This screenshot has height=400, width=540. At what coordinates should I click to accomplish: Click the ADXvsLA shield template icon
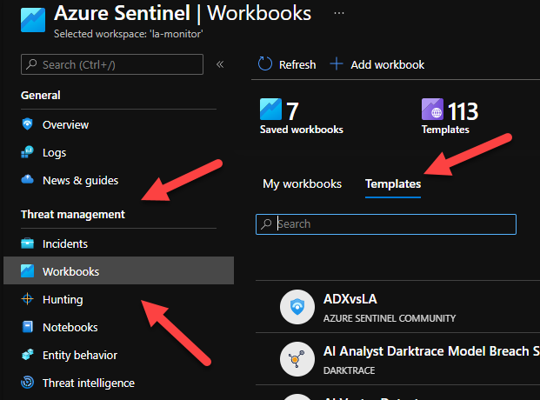point(297,307)
